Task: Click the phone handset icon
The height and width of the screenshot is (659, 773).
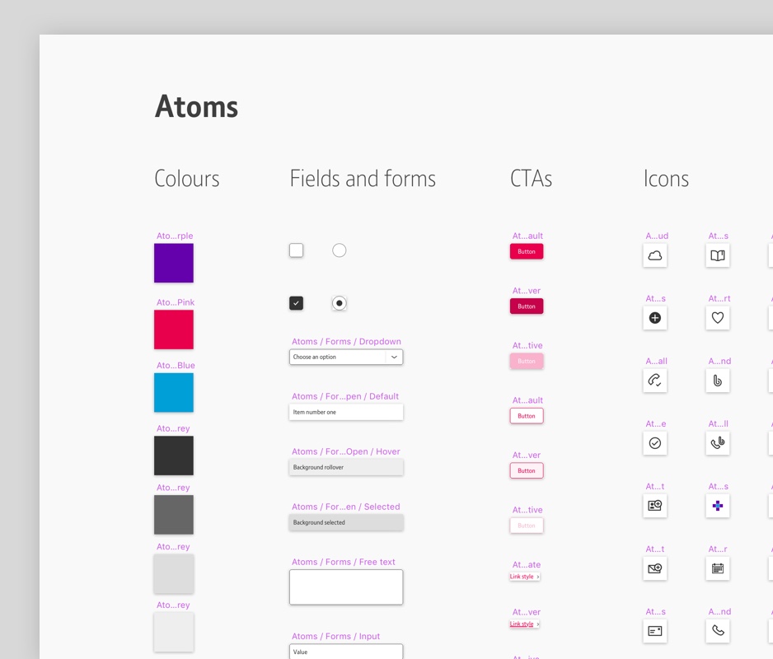Action: pos(718,631)
